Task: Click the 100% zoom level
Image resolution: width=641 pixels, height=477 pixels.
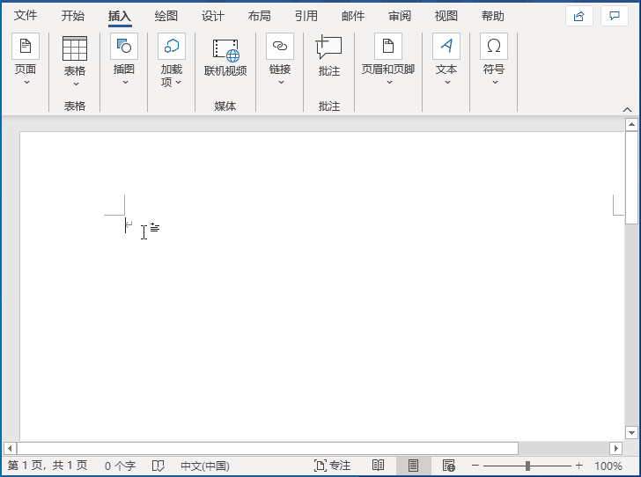Action: coord(608,466)
